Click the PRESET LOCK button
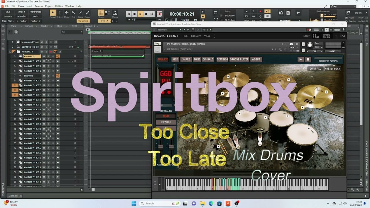This screenshot has width=370, height=208. [332, 69]
